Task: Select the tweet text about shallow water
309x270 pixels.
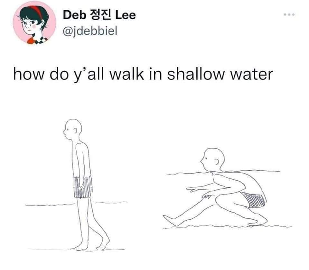Action: pyautogui.click(x=143, y=74)
